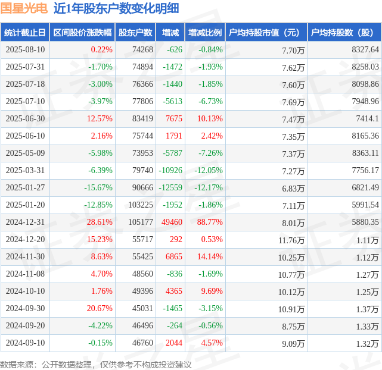Click the shareholder count 105177
Viewport: 382px width, 370px height.
(x=141, y=222)
